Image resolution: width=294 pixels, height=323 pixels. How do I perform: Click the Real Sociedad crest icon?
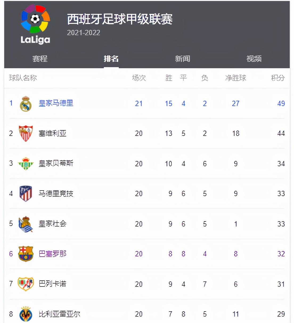pos(26,224)
